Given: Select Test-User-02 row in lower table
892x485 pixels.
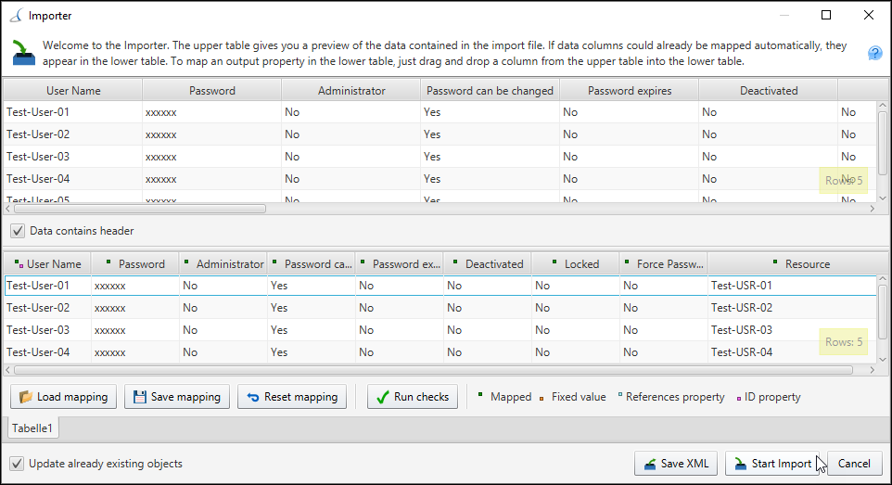Looking at the screenshot, I should [440, 308].
